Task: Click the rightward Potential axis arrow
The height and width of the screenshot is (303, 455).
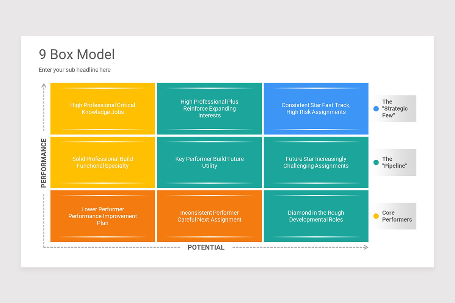Action: (x=366, y=247)
